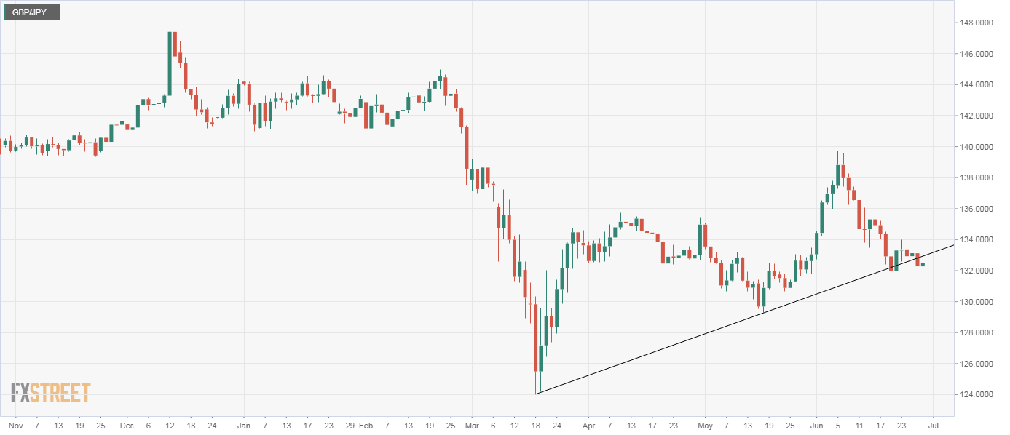
Task: Click the tall green December spike candle
Action: pos(170,63)
